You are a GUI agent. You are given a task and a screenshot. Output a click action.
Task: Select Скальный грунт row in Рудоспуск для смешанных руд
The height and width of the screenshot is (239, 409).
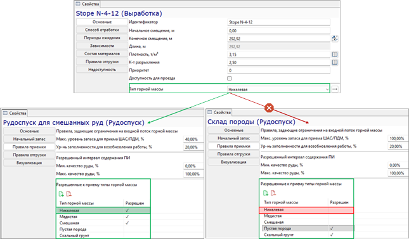pos(103,235)
